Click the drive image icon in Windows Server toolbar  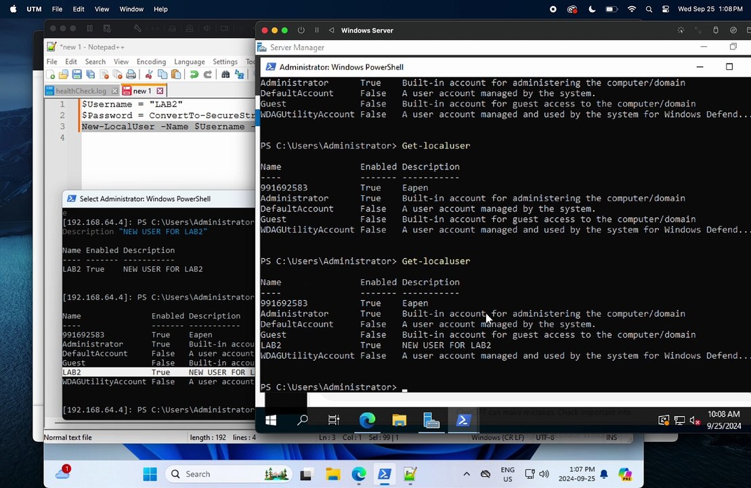733,30
